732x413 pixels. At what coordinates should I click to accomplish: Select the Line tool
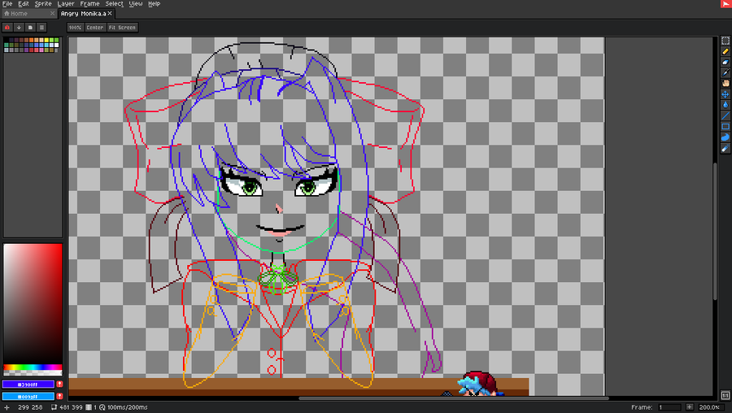click(x=725, y=115)
